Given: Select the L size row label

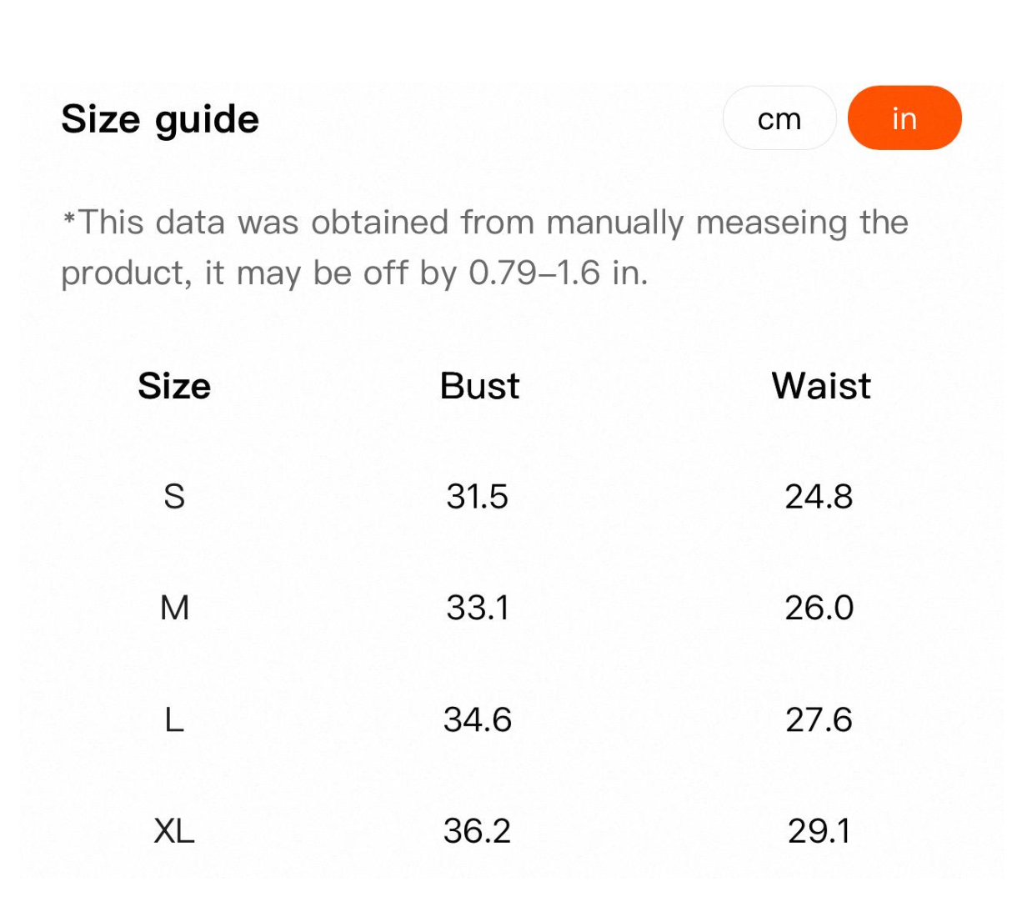Looking at the screenshot, I should coord(174,719).
